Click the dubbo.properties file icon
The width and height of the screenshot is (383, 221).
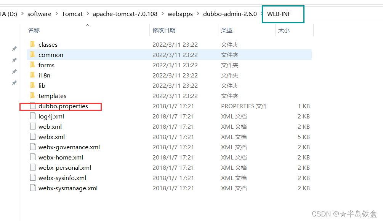point(33,106)
